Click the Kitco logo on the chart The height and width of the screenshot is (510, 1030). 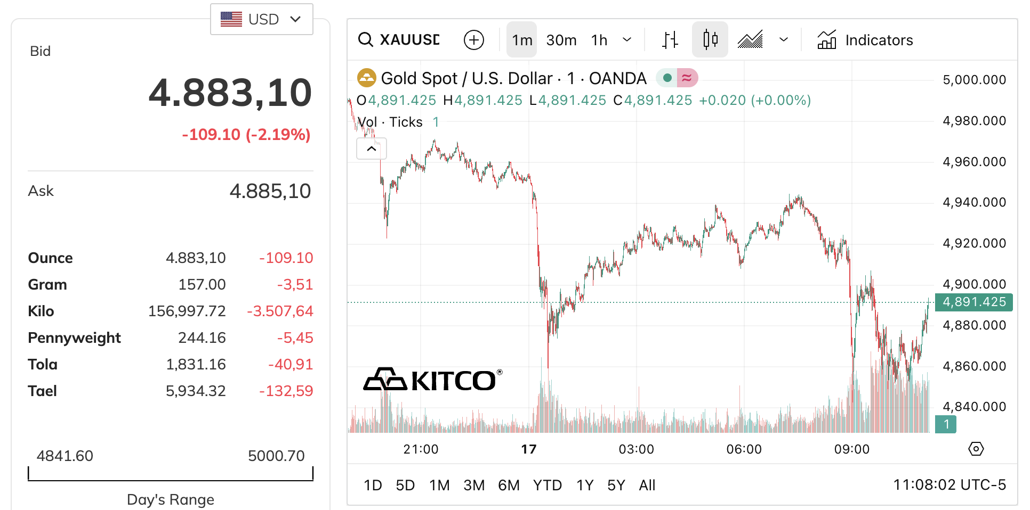pyautogui.click(x=432, y=380)
